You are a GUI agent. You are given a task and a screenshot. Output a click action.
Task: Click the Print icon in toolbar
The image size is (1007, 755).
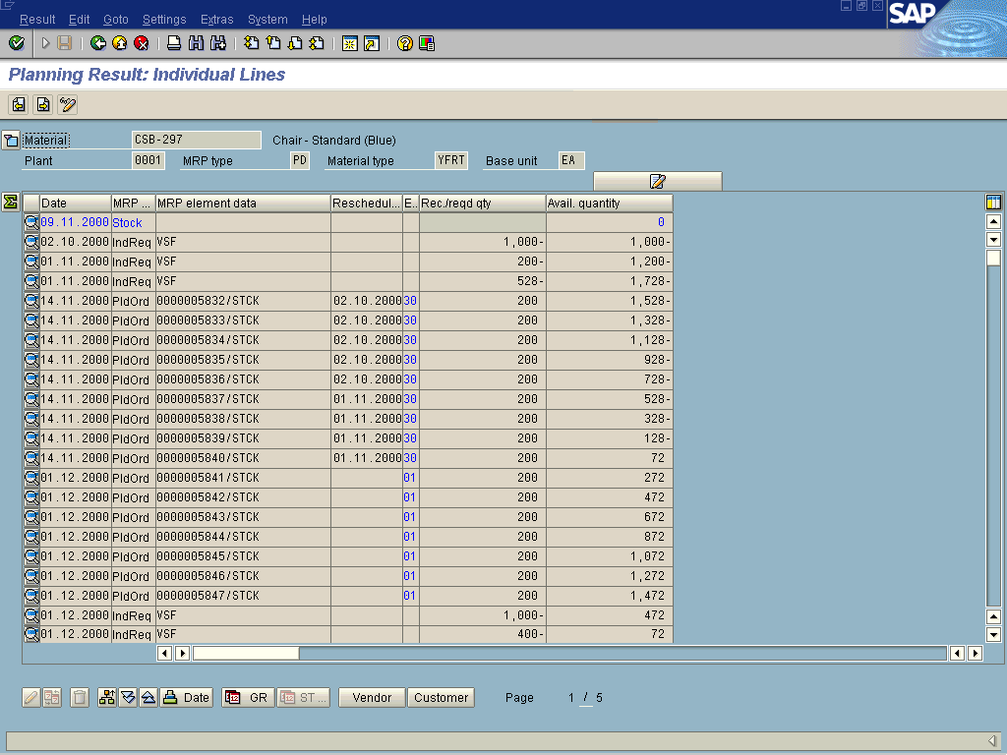pos(174,43)
